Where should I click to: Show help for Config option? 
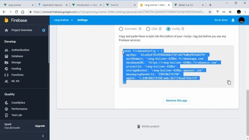coord(183,29)
